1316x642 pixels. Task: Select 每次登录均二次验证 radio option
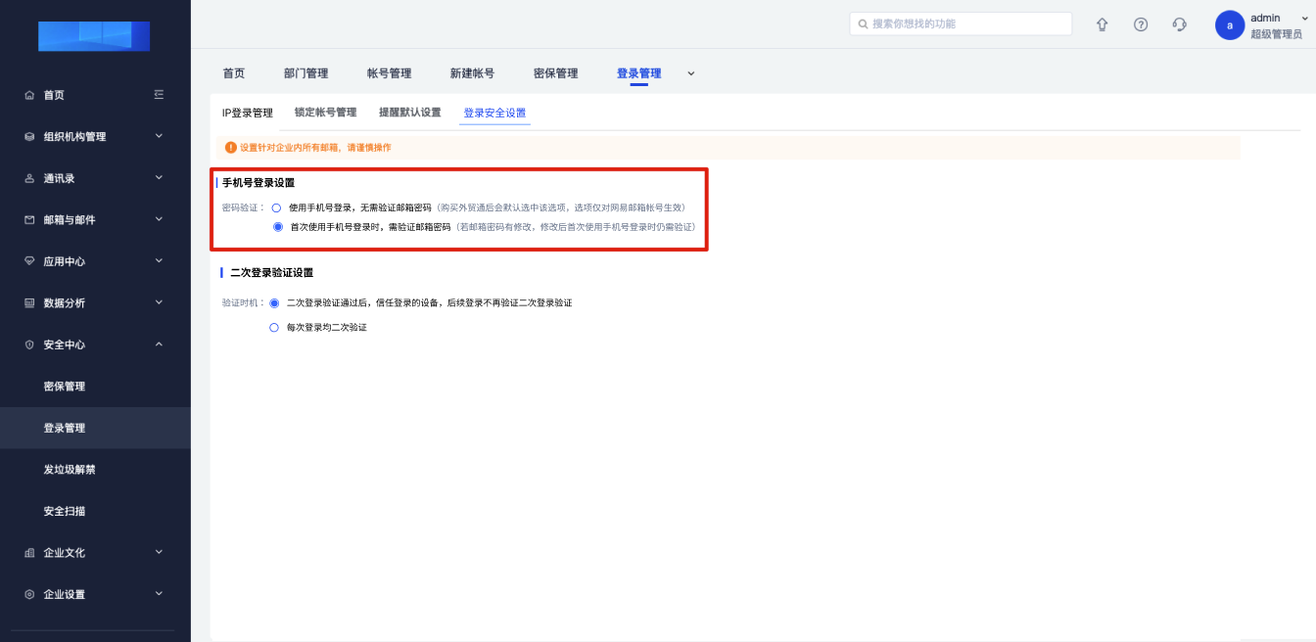click(274, 328)
